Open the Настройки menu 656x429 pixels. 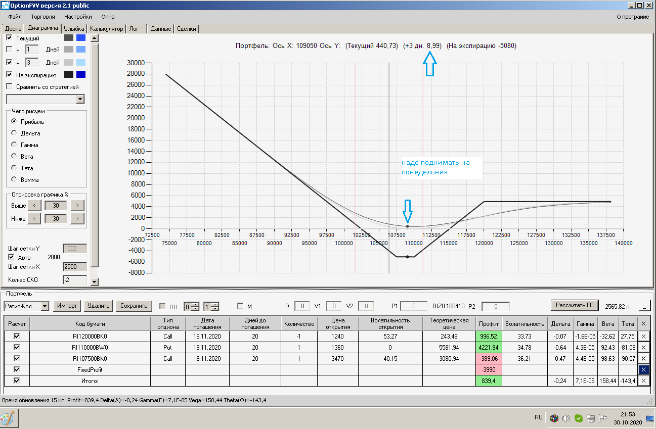(78, 17)
